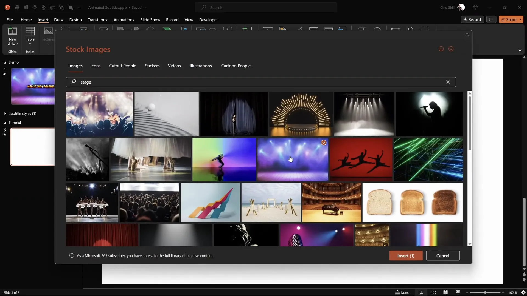527x296 pixels.
Task: Click the One Skill account avatar
Action: click(x=461, y=7)
